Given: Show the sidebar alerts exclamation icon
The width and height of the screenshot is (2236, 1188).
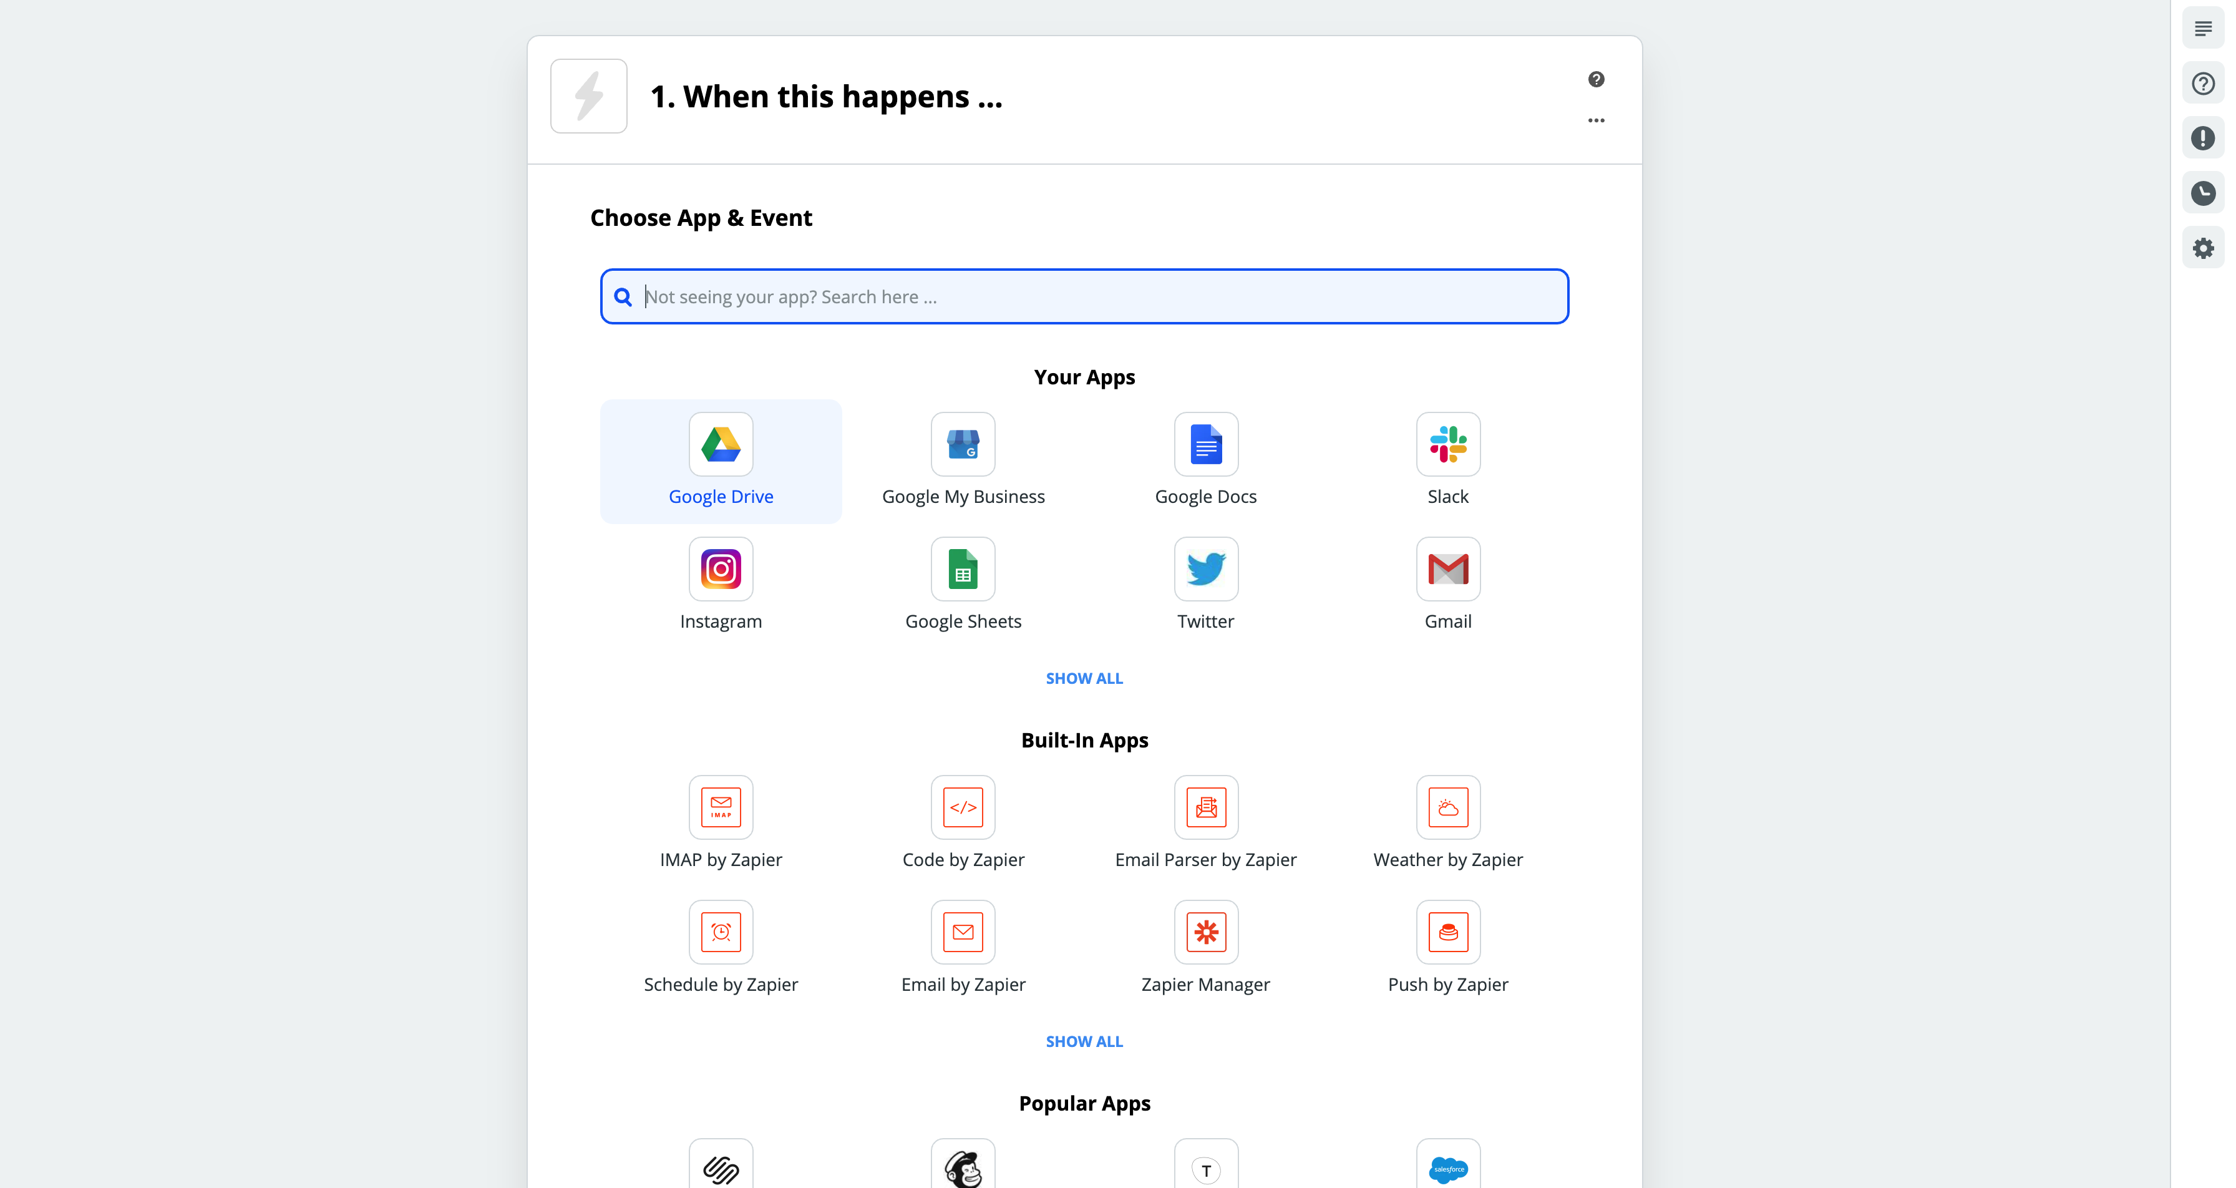Looking at the screenshot, I should coord(2202,138).
